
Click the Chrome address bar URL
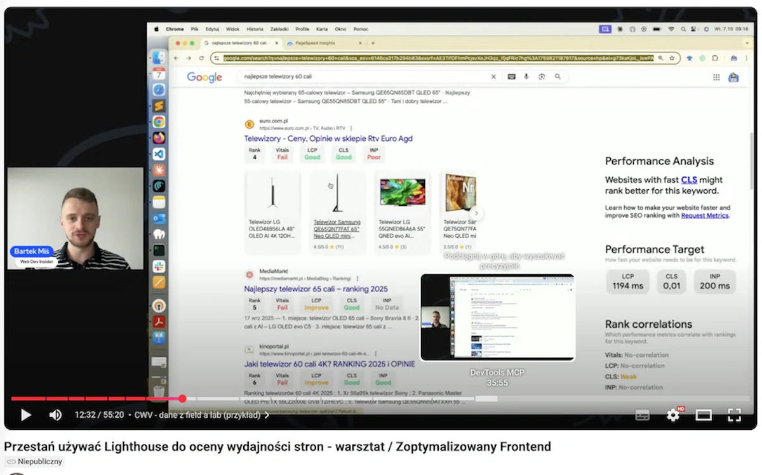438,58
